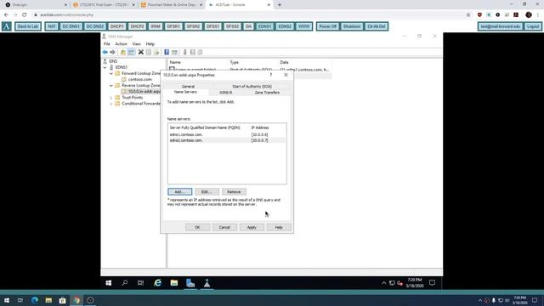Show hidden icons in remote system tray
Viewport: 544px width, 306px height.
tap(383, 283)
